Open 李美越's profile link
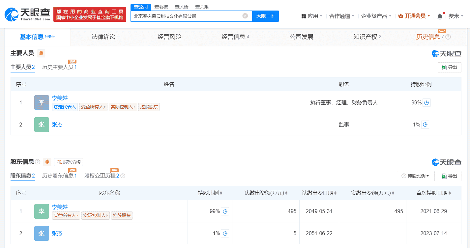This screenshot has width=470, height=248. point(60,97)
